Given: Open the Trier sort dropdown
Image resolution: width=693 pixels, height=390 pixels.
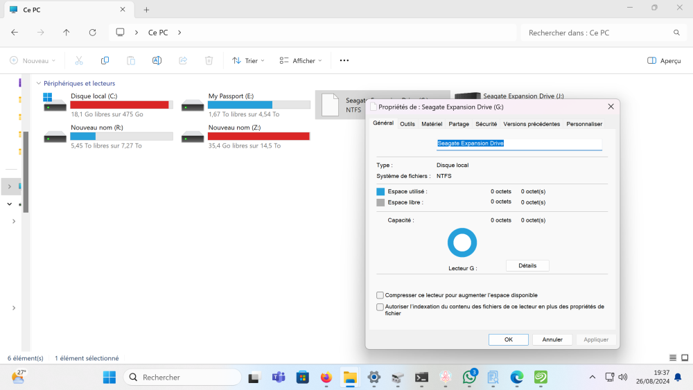Looking at the screenshot, I should coord(248,61).
